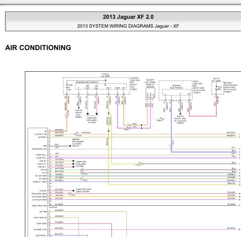
Task: Click the "YEL/ORG" wire label at pin 23
Action: tap(59, 195)
